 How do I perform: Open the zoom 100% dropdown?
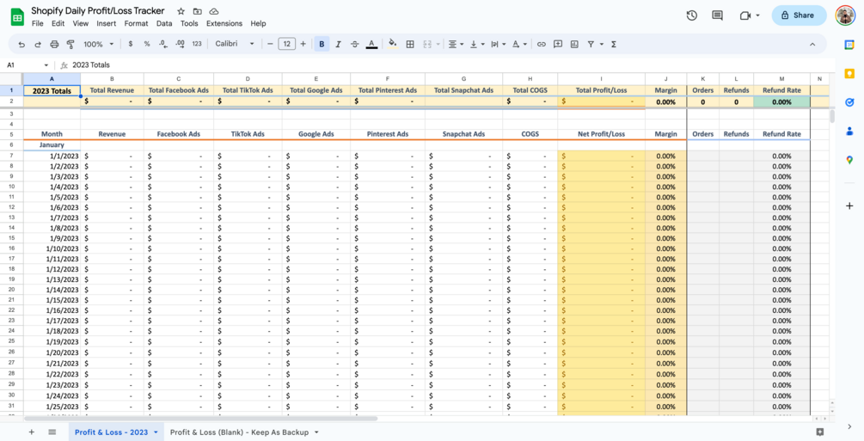pos(99,44)
